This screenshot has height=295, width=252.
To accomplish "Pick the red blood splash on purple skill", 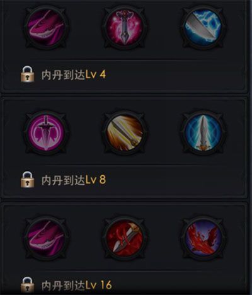I will (203, 239).
